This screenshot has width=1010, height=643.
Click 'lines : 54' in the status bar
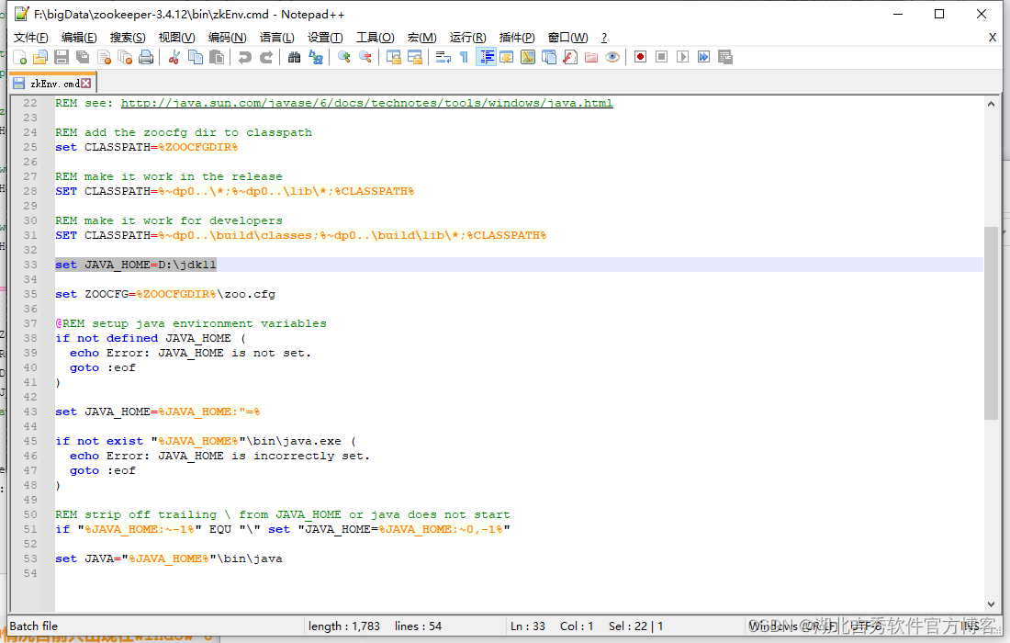[x=418, y=626]
